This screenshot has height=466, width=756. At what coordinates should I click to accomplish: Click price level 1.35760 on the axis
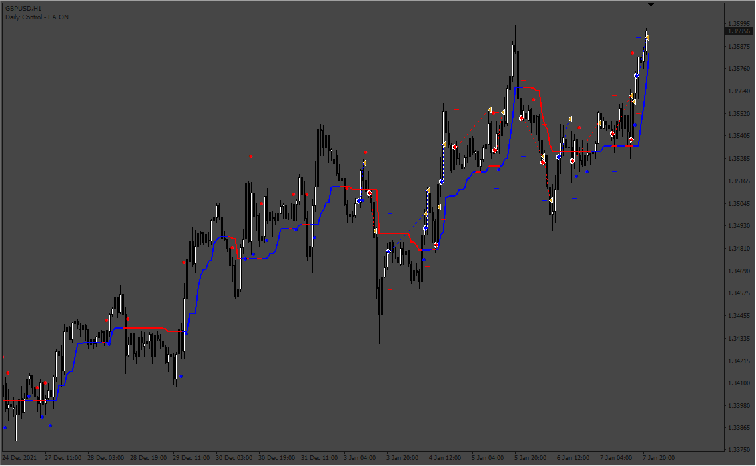[739, 69]
